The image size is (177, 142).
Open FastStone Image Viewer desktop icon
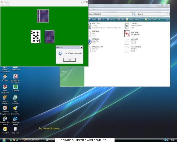[5, 110]
